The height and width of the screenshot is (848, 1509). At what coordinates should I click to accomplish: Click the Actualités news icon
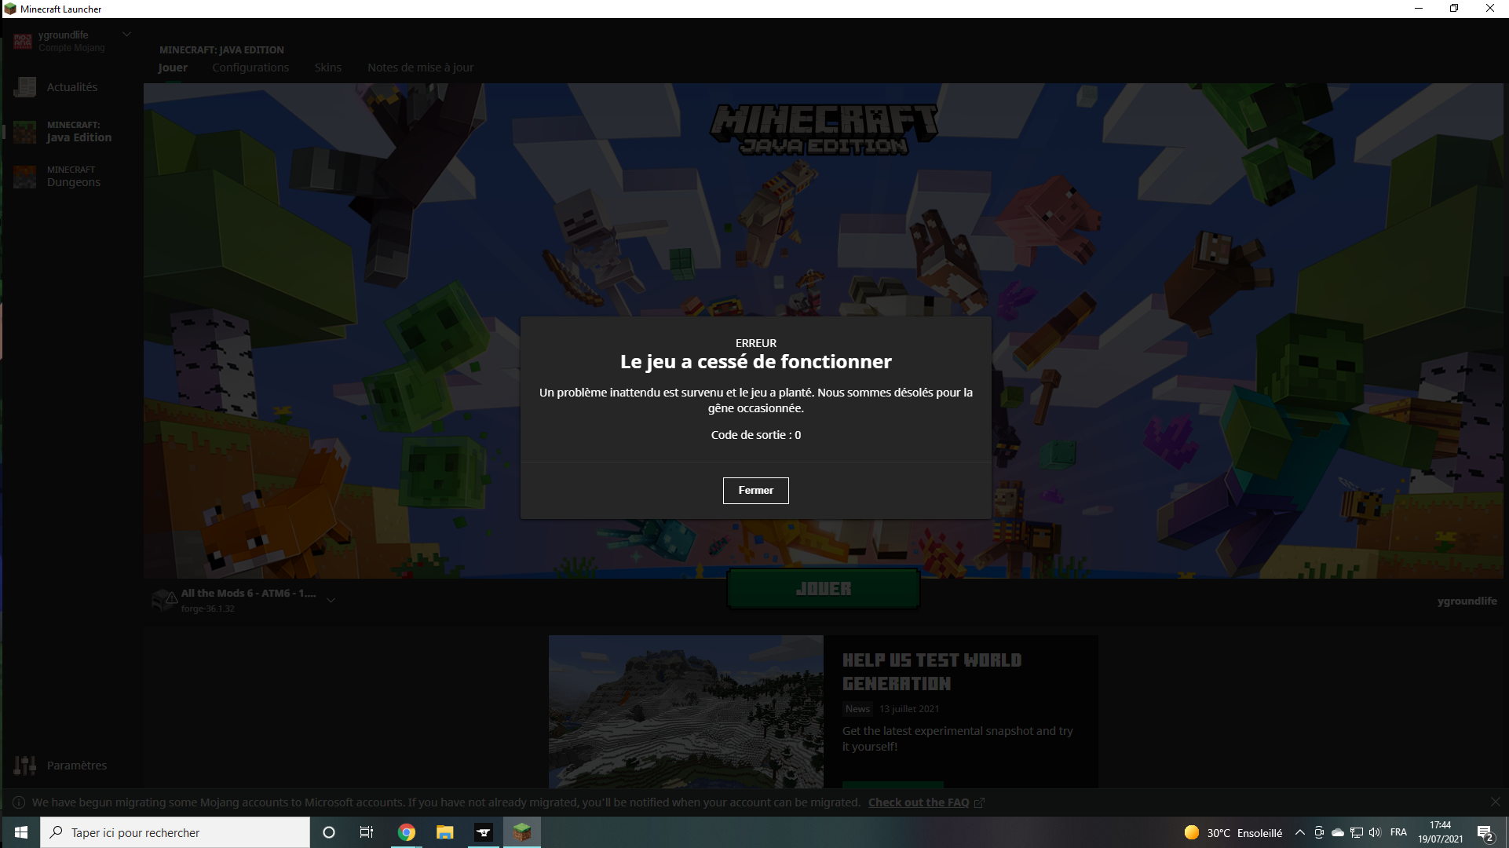tap(25, 87)
